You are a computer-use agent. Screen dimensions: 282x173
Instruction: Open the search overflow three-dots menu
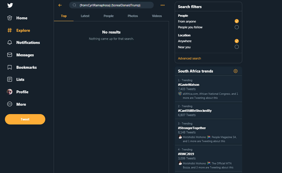(x=163, y=5)
